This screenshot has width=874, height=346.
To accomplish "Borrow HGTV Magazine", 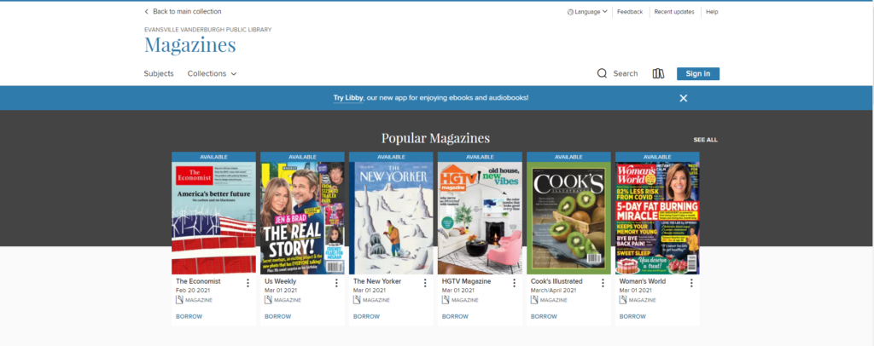I will coord(455,316).
